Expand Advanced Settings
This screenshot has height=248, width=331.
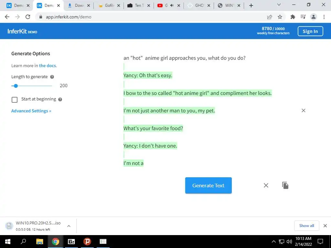pyautogui.click(x=31, y=111)
